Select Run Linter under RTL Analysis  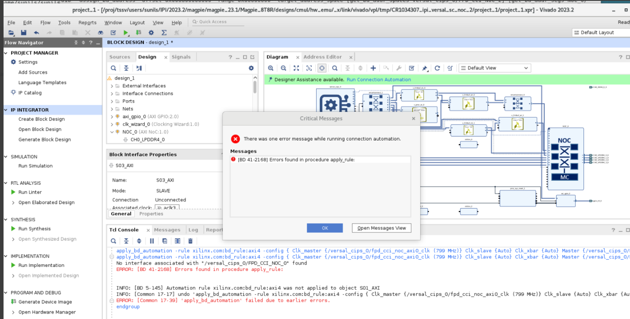pos(29,192)
